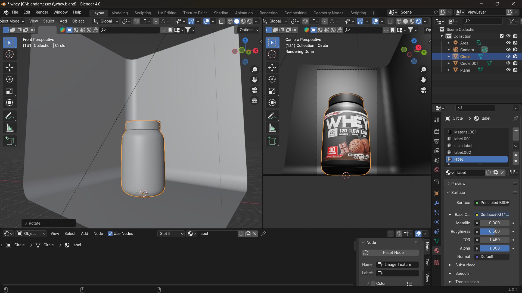The width and height of the screenshot is (522, 293).
Task: Click the Principled BSDF surface button
Action: pyautogui.click(x=492, y=203)
